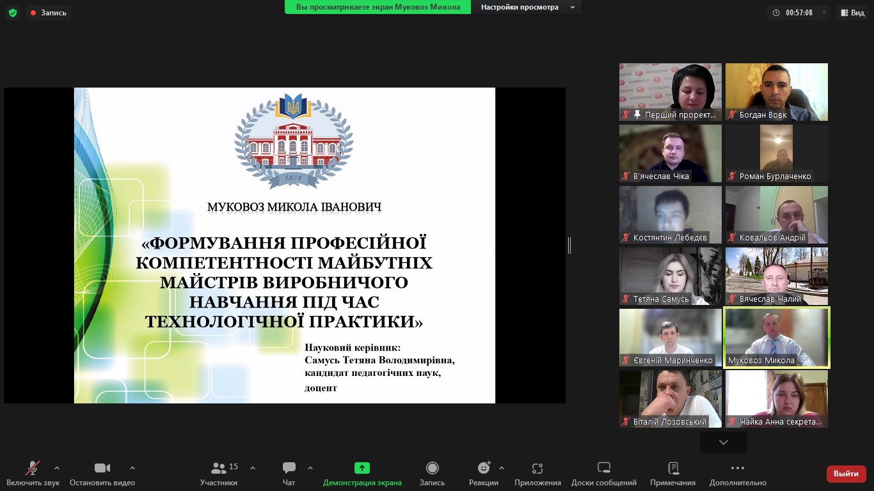Open the Reactions smiley icon

(484, 468)
